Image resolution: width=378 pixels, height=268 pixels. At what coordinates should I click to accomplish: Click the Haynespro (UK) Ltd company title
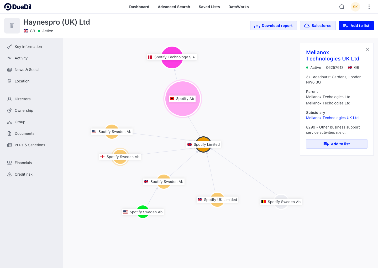pos(56,22)
